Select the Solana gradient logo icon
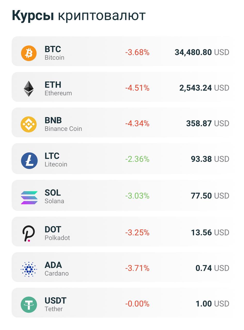The image size is (244, 330). (x=29, y=197)
